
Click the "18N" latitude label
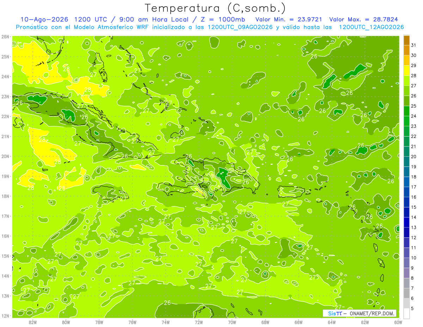click(x=5, y=196)
